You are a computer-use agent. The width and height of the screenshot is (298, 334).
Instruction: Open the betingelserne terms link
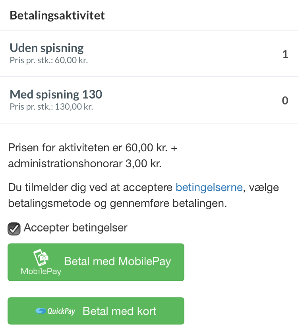tap(209, 187)
